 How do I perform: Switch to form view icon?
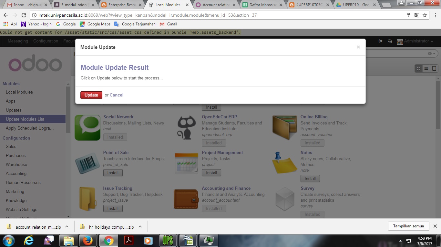click(434, 68)
